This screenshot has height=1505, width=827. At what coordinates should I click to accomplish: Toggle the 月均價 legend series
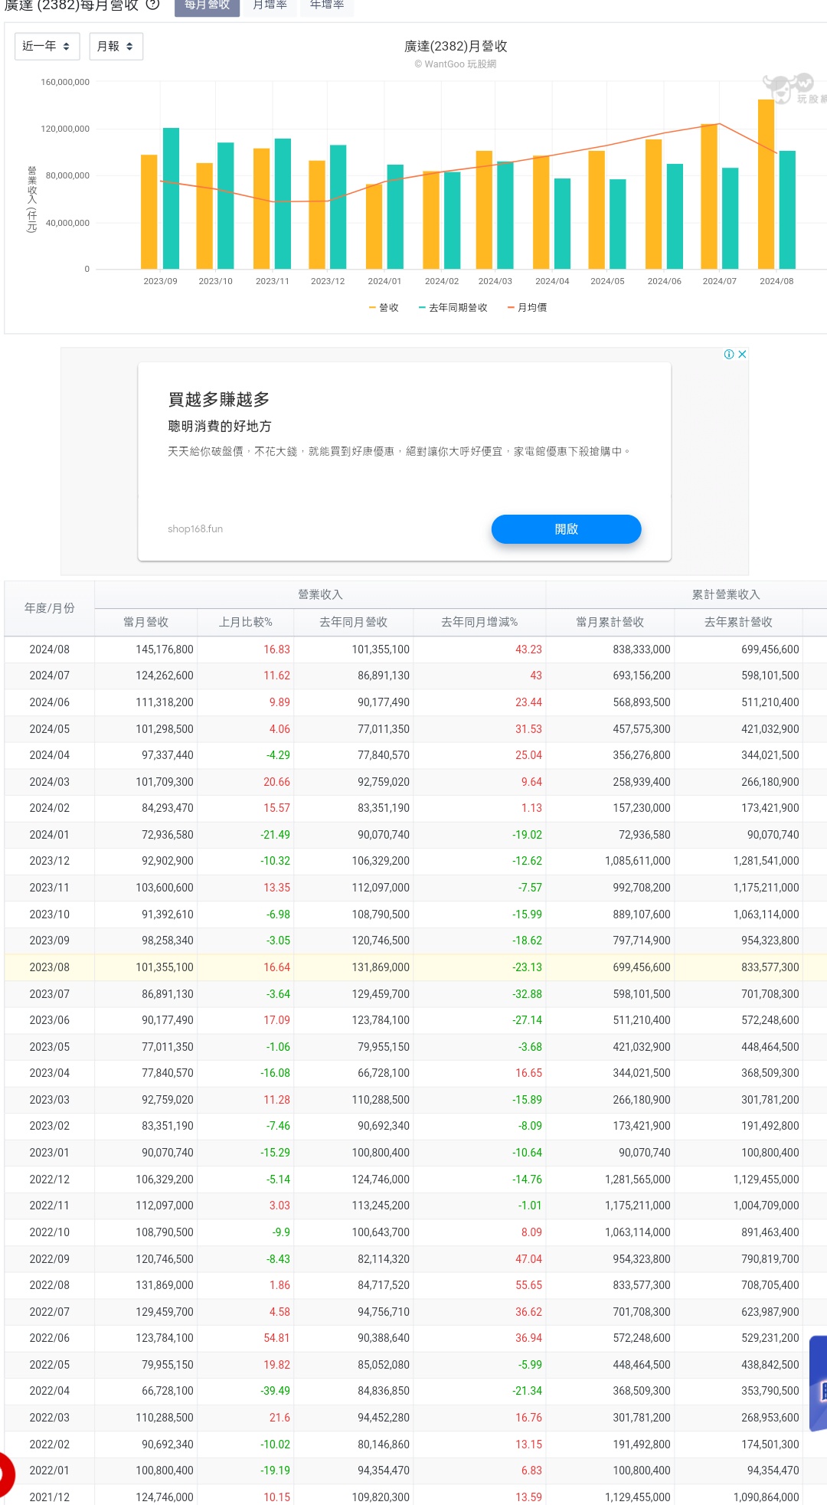tap(527, 307)
